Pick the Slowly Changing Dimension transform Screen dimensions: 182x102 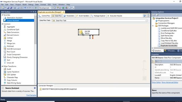click(x=17, y=57)
